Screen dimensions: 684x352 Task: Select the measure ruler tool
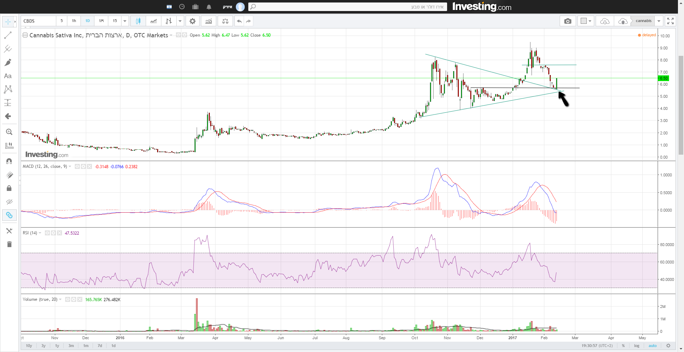9,145
